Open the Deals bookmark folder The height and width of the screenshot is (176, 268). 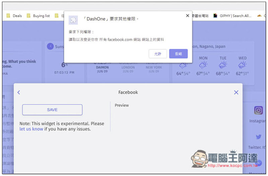tap(14, 16)
